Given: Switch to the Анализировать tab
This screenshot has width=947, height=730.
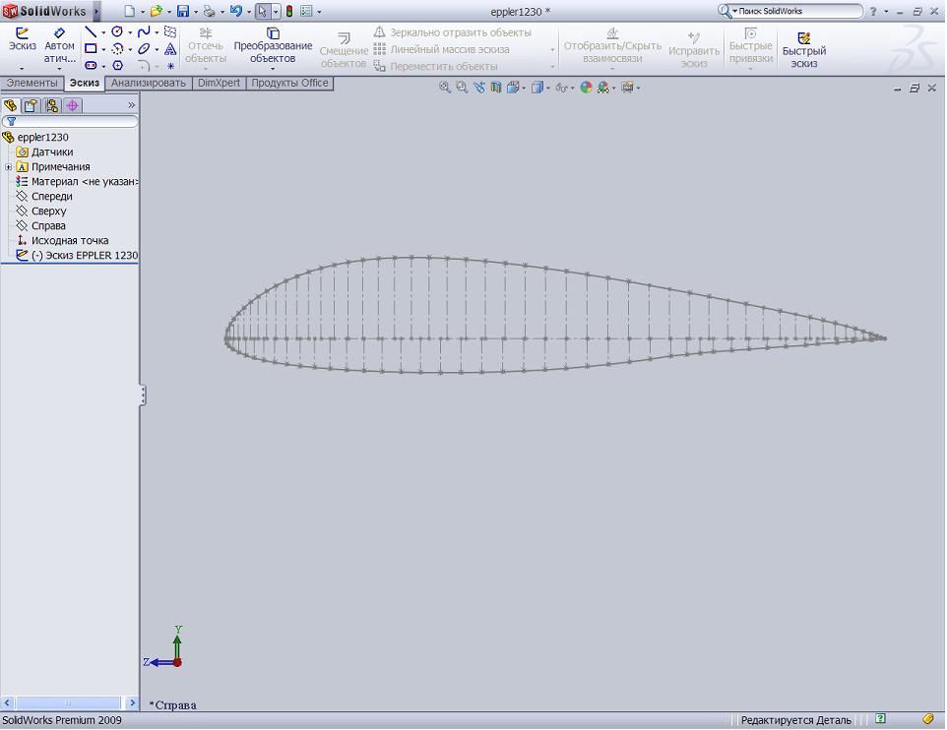Looking at the screenshot, I should 148,84.
